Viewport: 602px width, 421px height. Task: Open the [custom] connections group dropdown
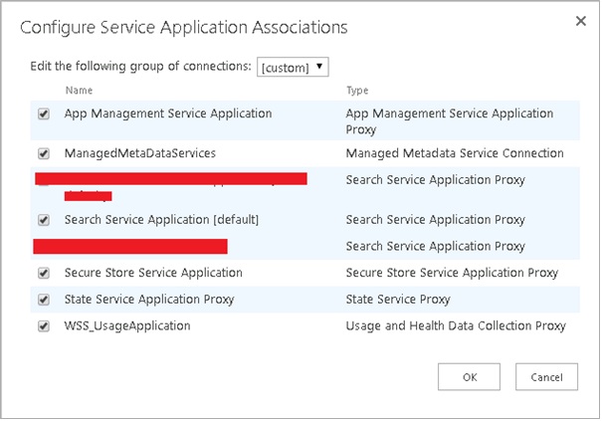(x=293, y=67)
